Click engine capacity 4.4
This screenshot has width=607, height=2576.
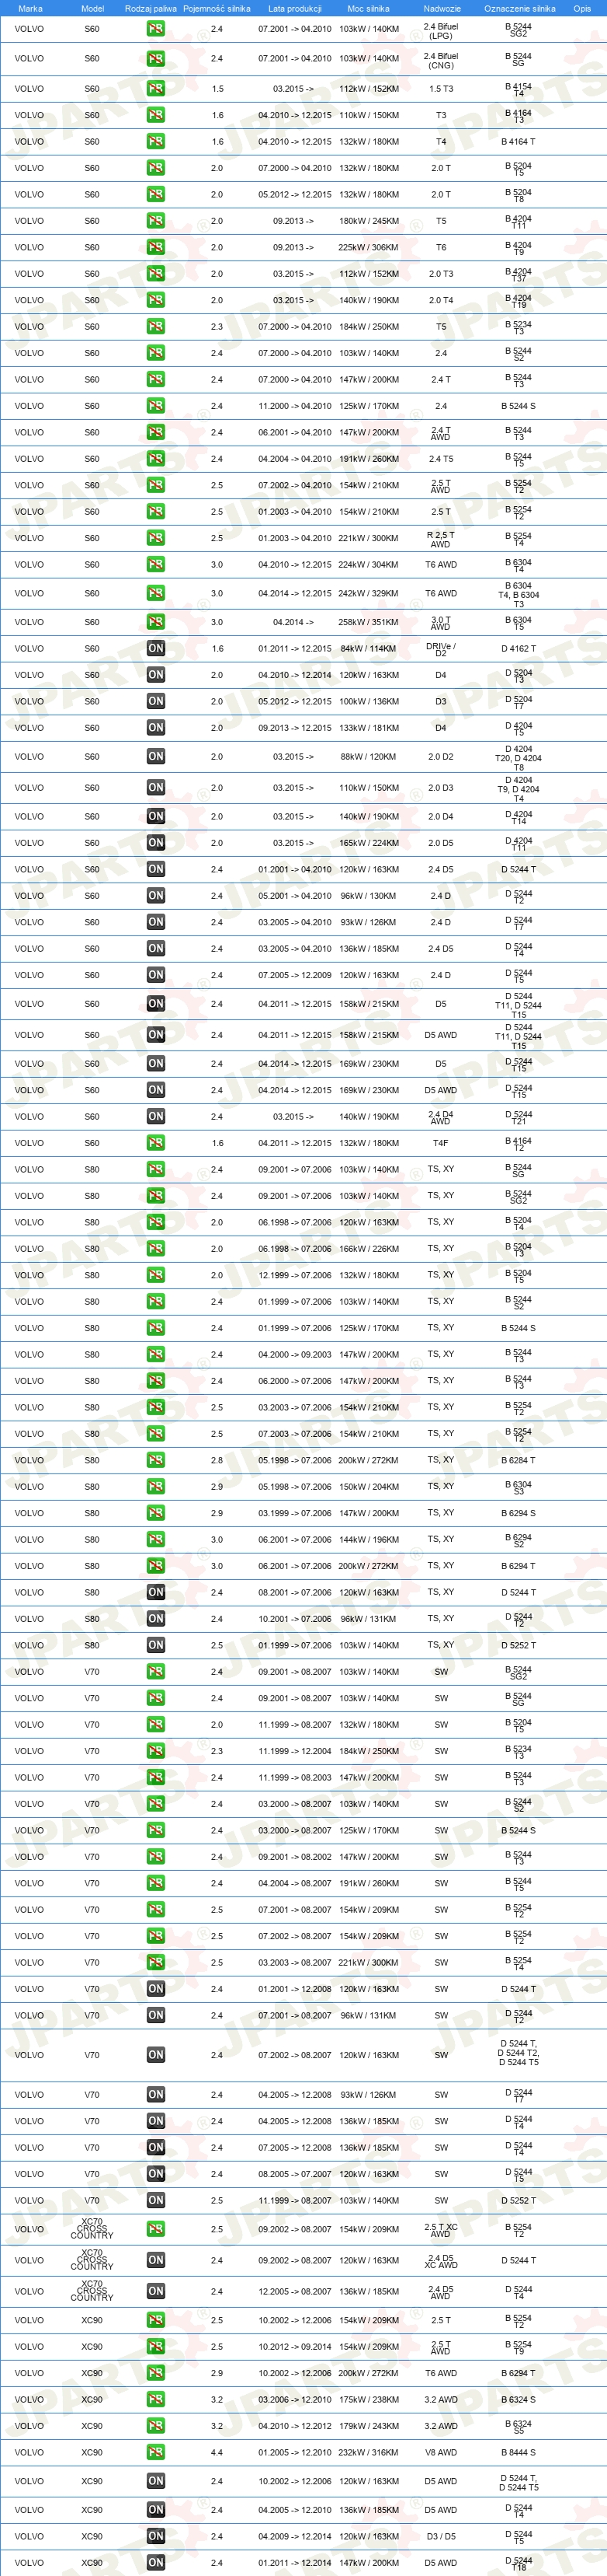(x=217, y=2452)
